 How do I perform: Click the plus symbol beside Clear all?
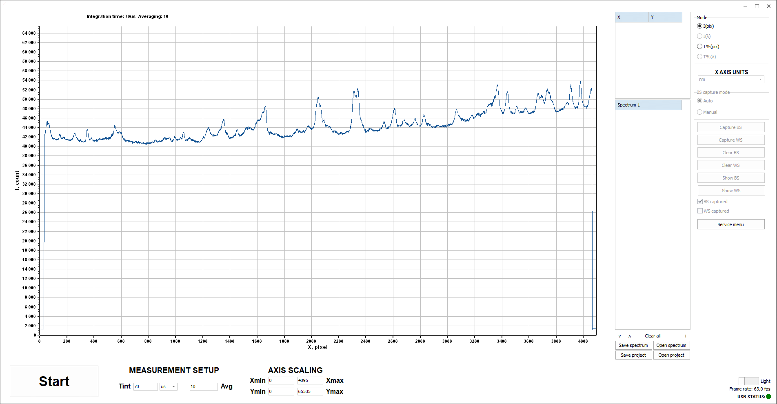686,336
